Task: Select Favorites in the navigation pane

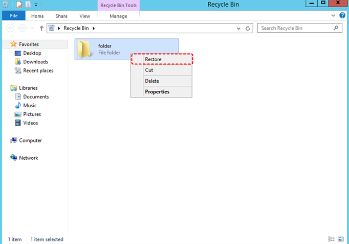Action: pyautogui.click(x=35, y=44)
